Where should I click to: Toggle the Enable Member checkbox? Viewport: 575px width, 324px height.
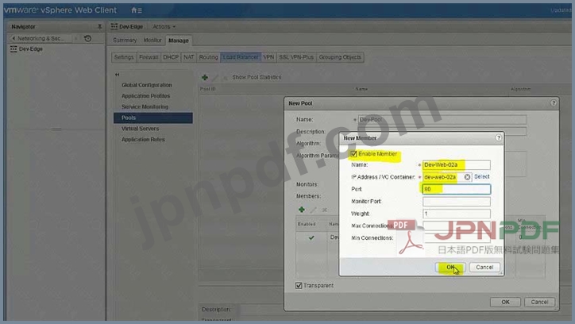[354, 154]
